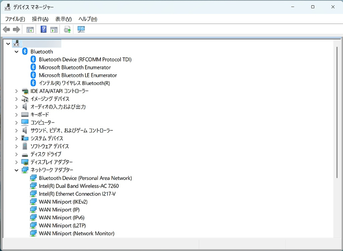This screenshot has width=343, height=251.
Task: Select WAN Miniport (IP)
Action: [x=59, y=209]
